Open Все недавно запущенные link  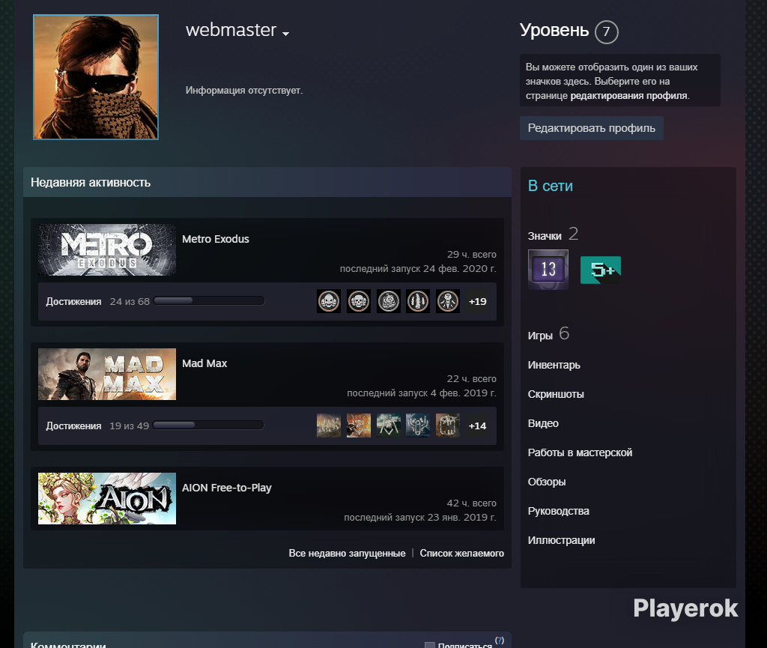pyautogui.click(x=347, y=553)
